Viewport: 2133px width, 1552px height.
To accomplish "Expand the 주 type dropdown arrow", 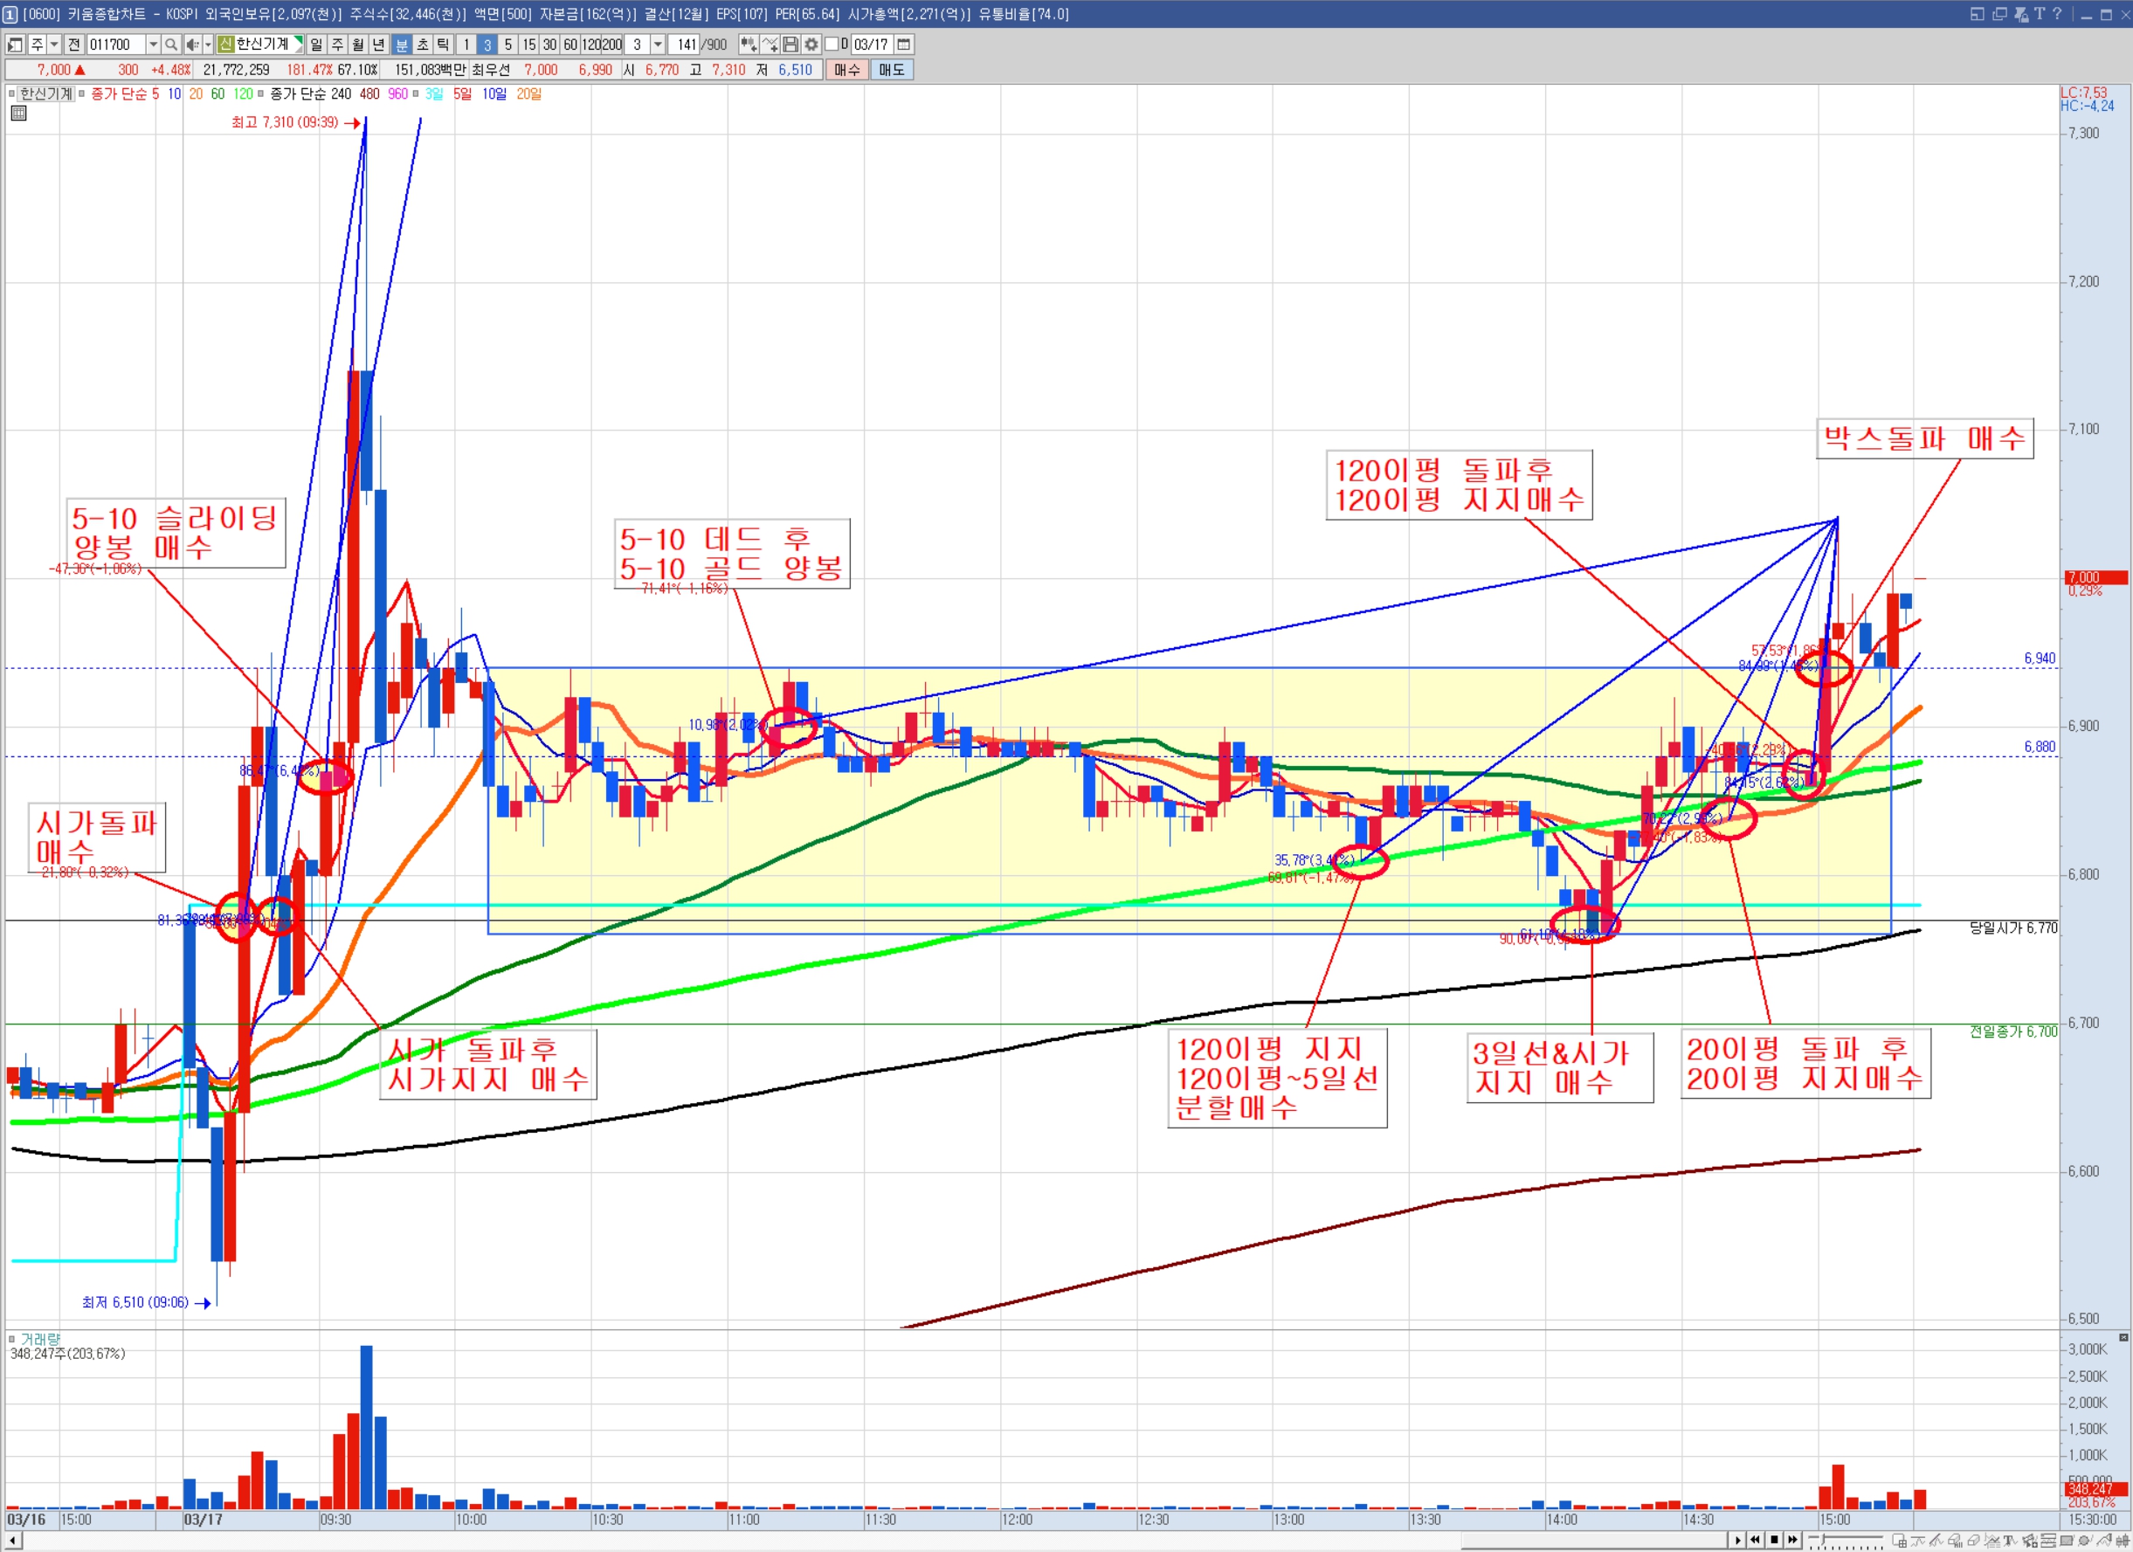I will pos(54,45).
